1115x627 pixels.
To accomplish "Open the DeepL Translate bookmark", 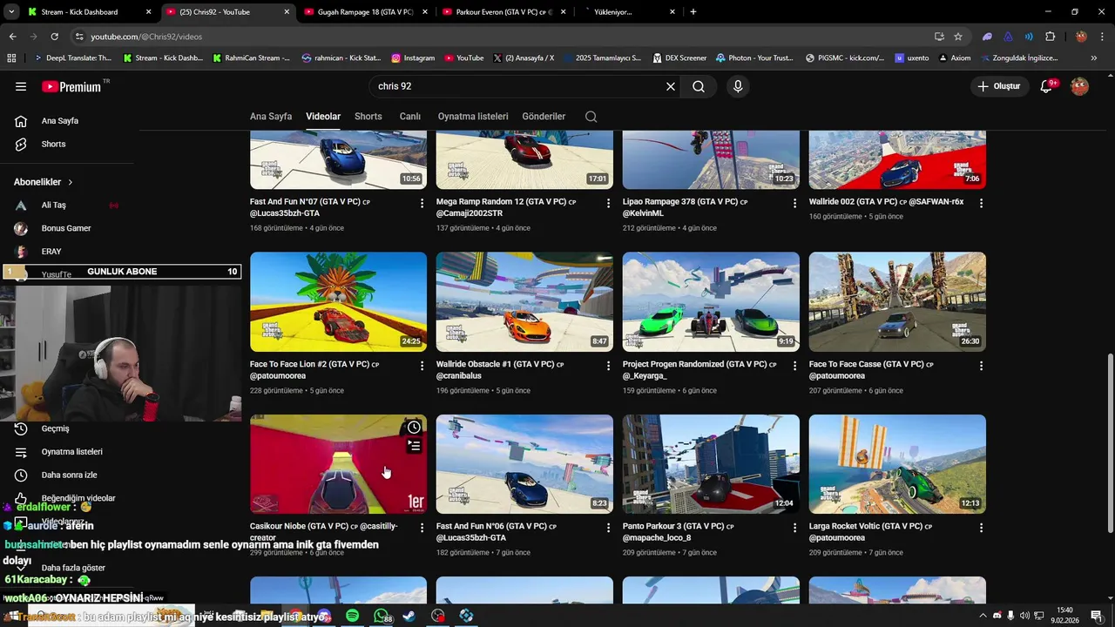I will (72, 58).
